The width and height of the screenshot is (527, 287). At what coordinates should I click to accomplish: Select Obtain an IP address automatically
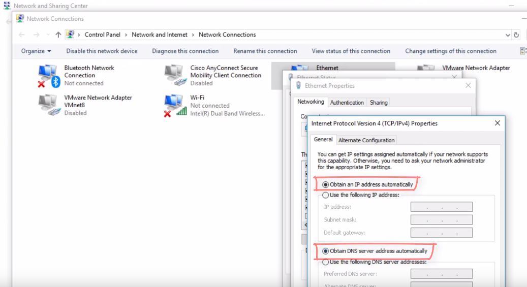pos(326,184)
